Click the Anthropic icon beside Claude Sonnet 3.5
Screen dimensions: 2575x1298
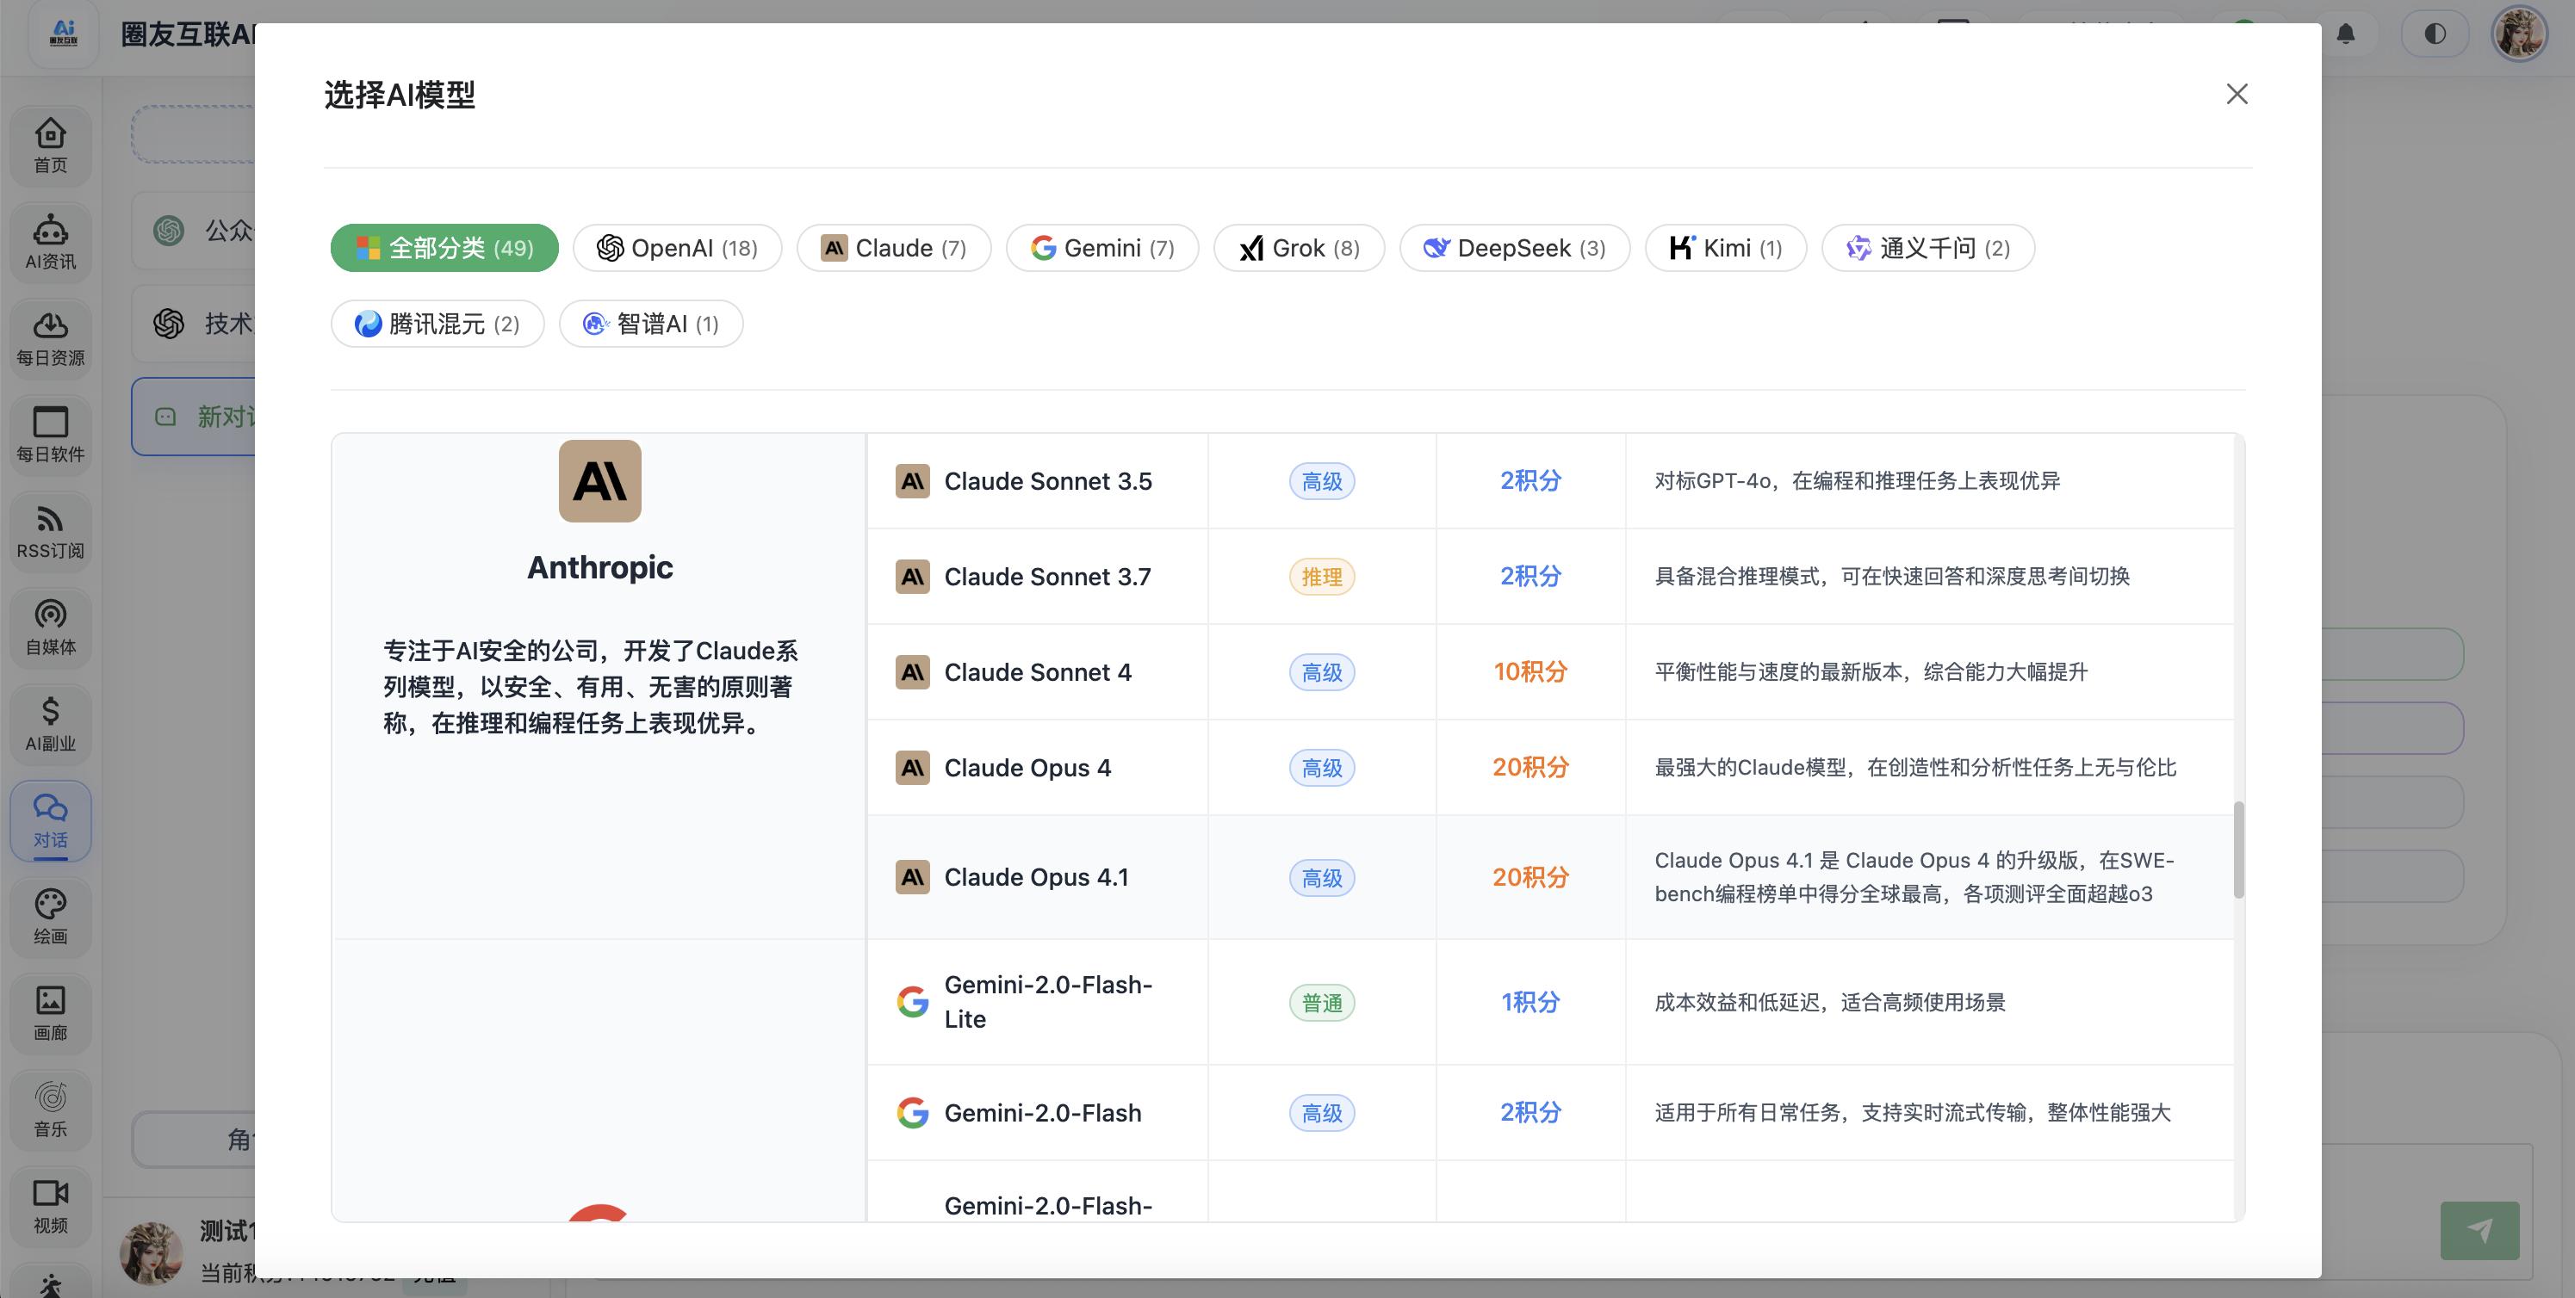point(913,482)
